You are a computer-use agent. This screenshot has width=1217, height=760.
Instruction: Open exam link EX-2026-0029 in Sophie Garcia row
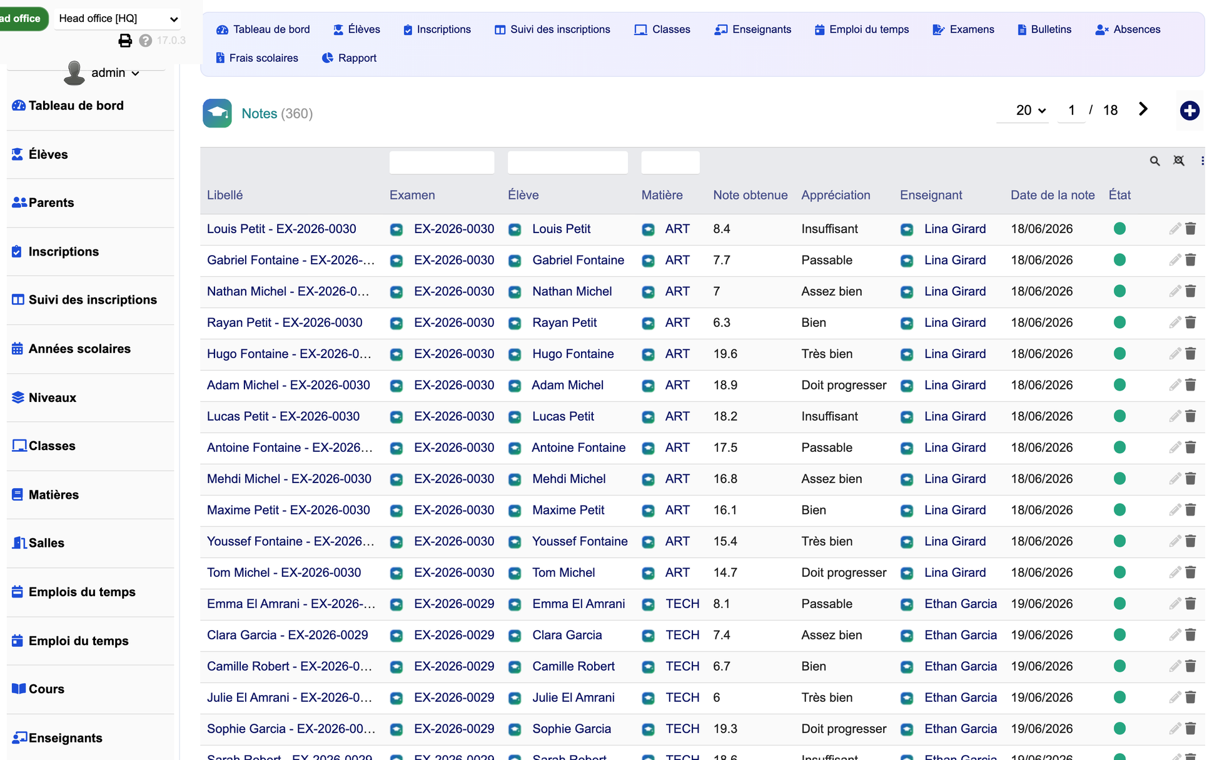point(454,729)
